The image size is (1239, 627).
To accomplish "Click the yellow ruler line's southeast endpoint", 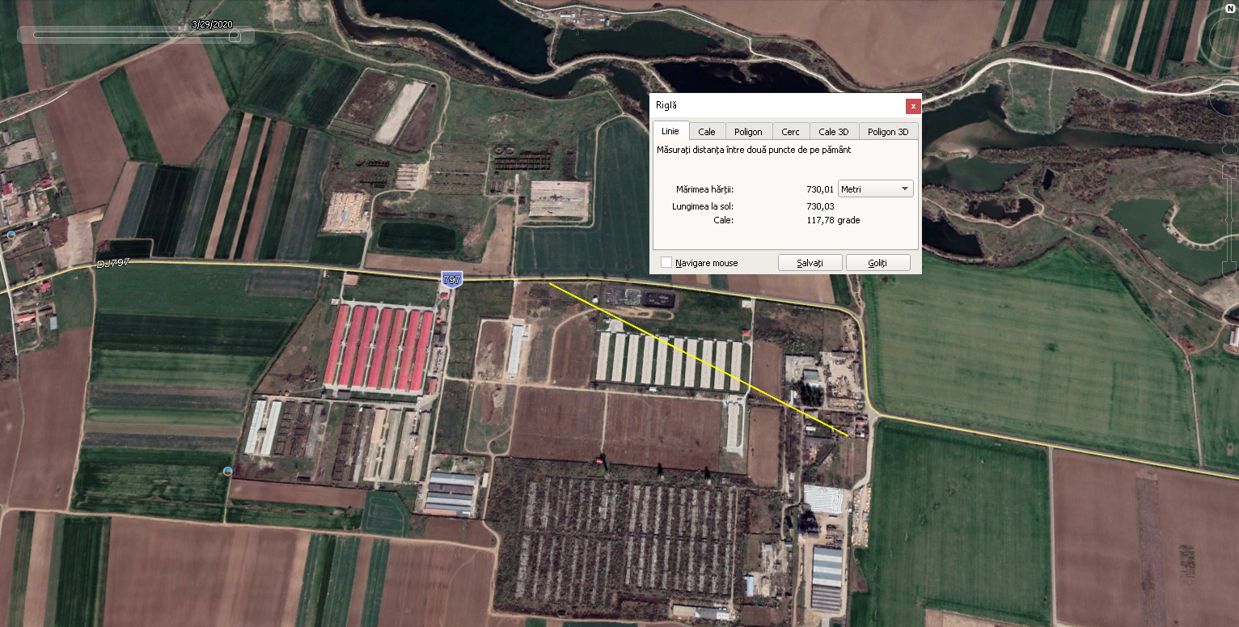I will 848,436.
